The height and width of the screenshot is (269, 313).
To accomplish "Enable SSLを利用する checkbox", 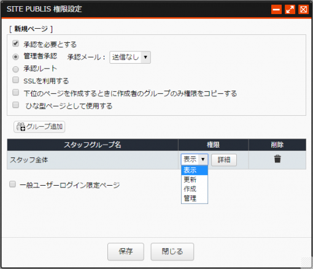I will (16, 80).
